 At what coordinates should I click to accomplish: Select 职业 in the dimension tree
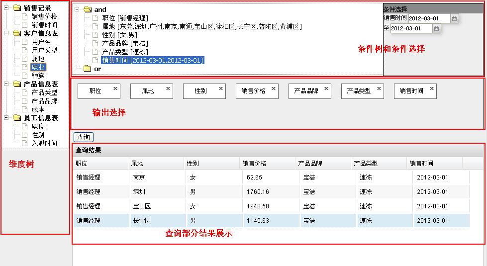pos(38,67)
